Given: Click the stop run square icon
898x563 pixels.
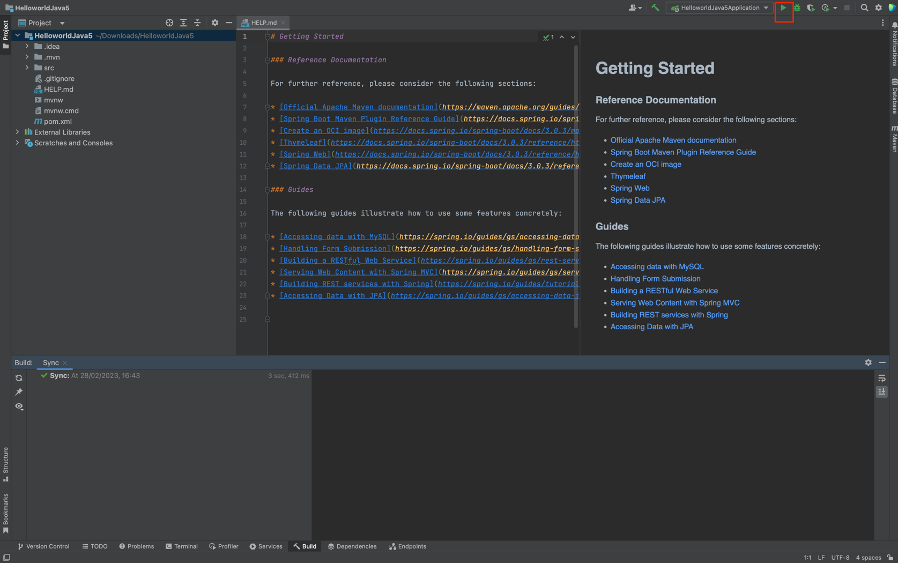Looking at the screenshot, I should [x=847, y=8].
